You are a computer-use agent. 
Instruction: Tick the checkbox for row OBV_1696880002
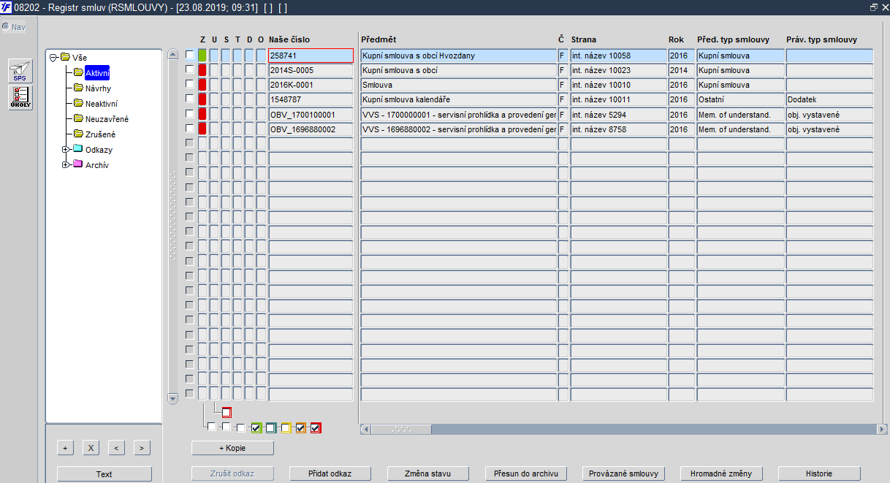[x=190, y=128]
